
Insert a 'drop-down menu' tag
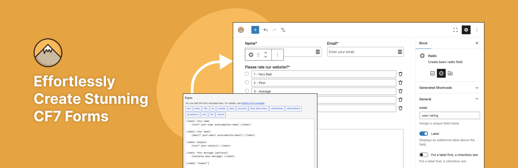click(259, 109)
